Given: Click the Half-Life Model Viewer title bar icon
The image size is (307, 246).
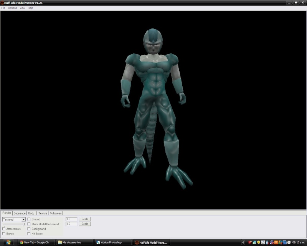Looking at the screenshot, I should tap(2, 3).
